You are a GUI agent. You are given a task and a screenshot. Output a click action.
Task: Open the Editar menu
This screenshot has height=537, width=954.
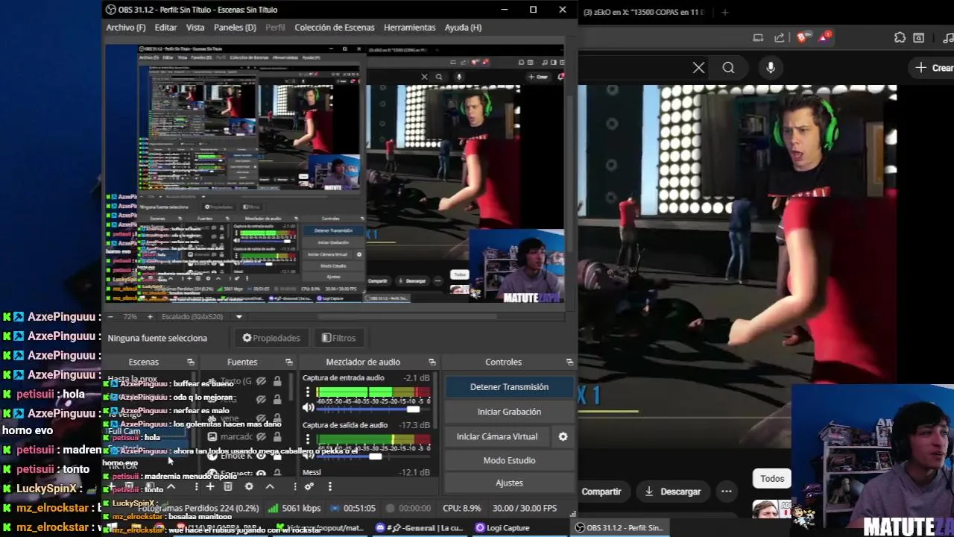(x=165, y=28)
